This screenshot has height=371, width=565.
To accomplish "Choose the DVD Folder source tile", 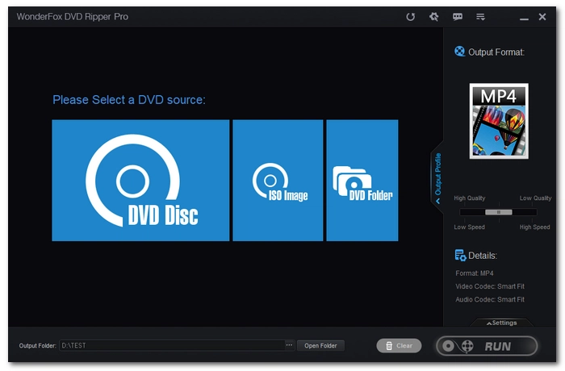I will coord(362,180).
